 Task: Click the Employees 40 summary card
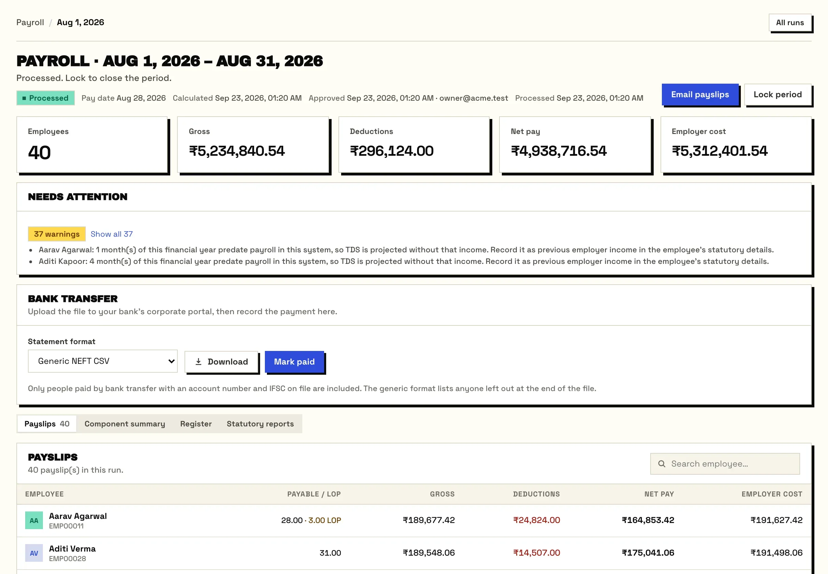tap(92, 145)
